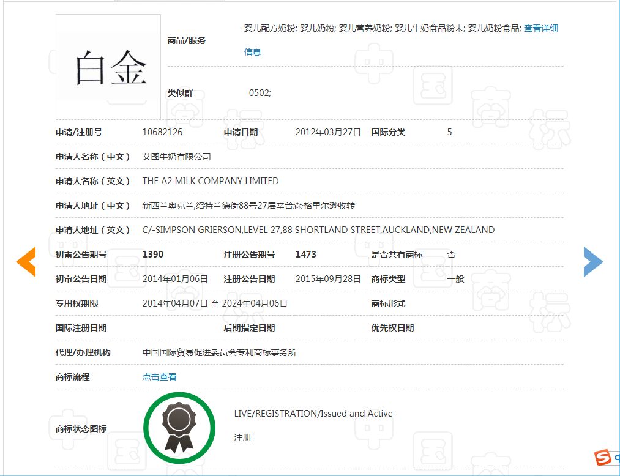
Task: Click the exclusive rights period date range
Action: [x=215, y=303]
